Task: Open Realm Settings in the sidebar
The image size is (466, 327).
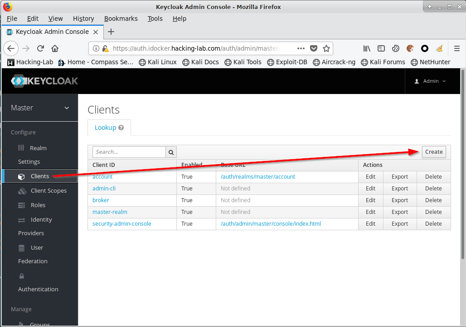Action: 32,155
